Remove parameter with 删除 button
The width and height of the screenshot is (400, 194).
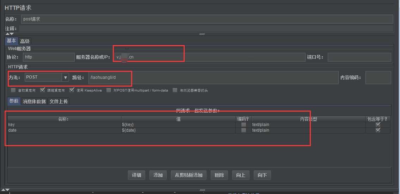click(220, 175)
